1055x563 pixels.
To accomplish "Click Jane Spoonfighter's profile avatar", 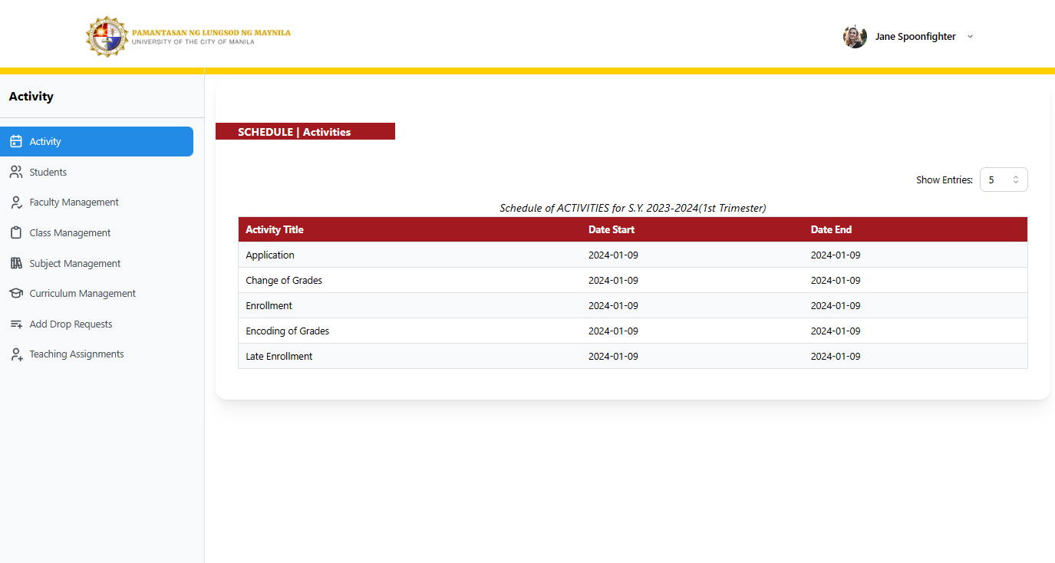I will pos(855,37).
